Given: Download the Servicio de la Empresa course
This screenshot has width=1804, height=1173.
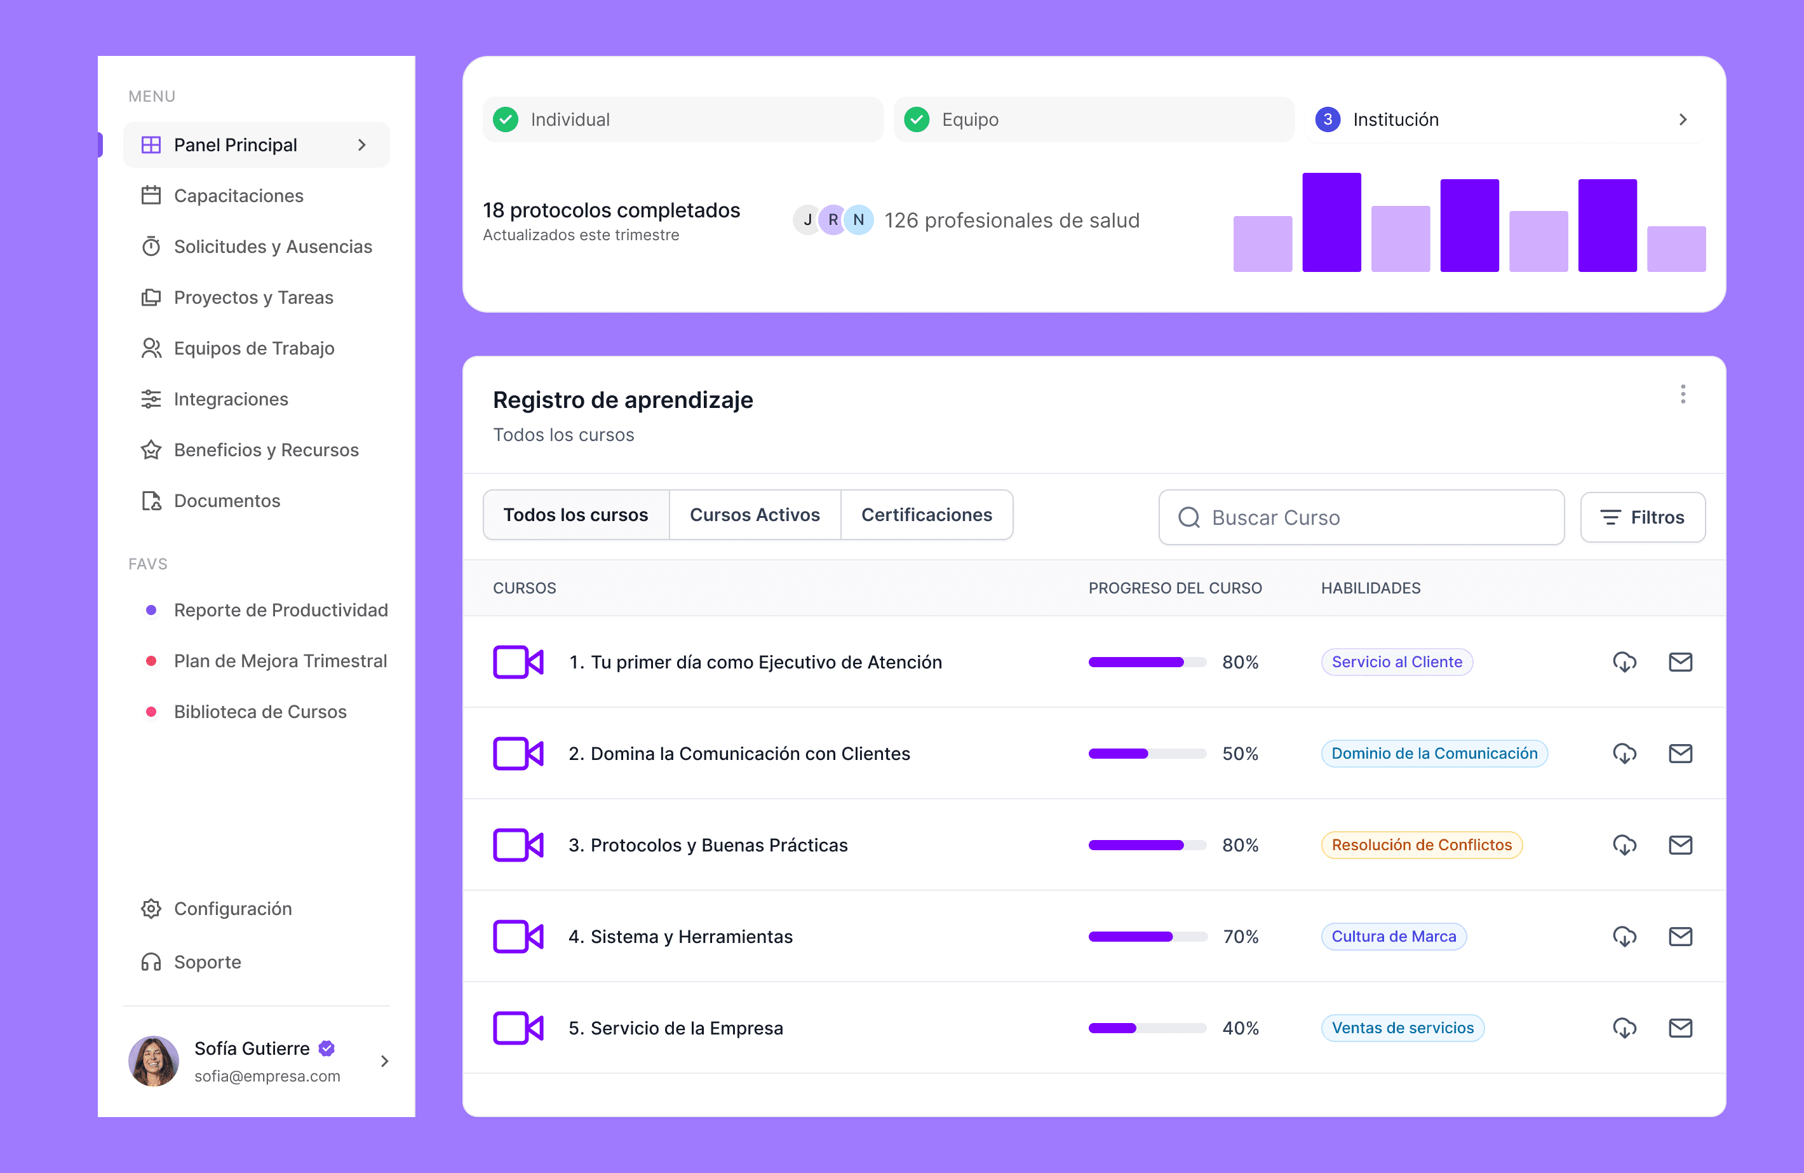Looking at the screenshot, I should 1624,1028.
